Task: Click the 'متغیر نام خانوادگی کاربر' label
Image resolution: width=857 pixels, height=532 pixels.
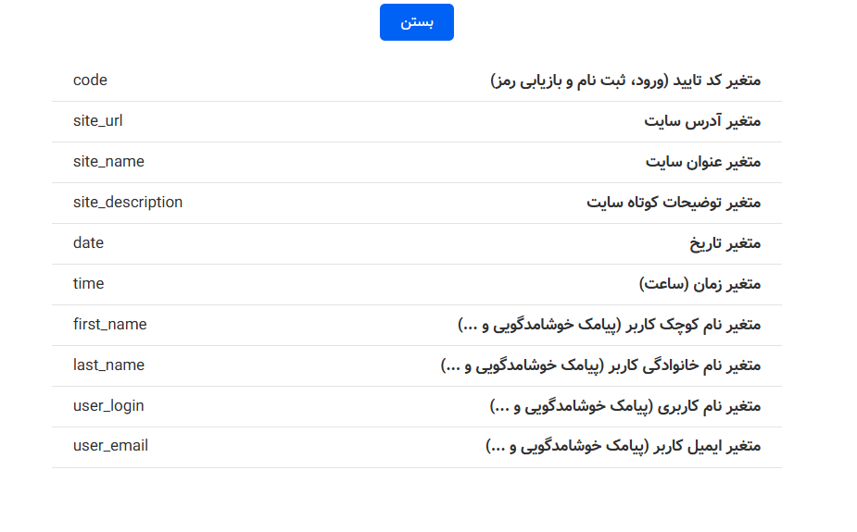Action: pyautogui.click(x=600, y=366)
